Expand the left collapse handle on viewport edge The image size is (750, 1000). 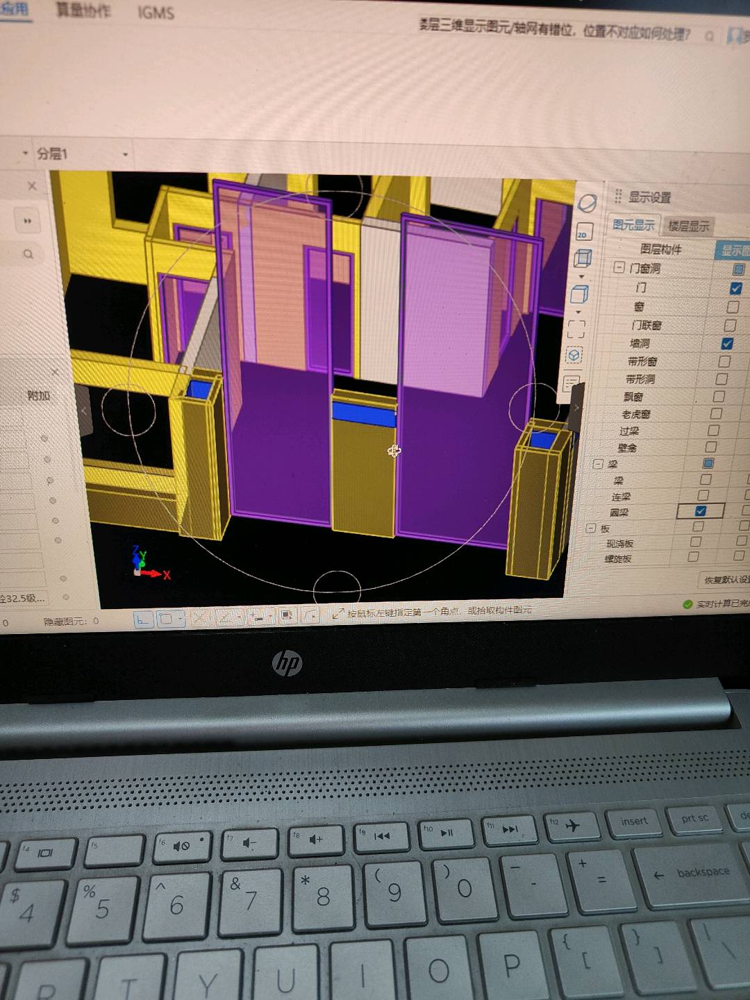[84, 410]
